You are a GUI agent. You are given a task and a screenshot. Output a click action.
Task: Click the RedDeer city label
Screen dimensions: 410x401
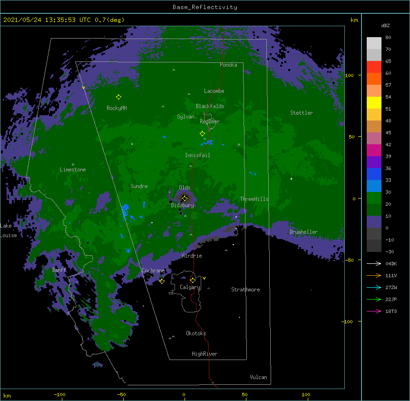coord(210,121)
